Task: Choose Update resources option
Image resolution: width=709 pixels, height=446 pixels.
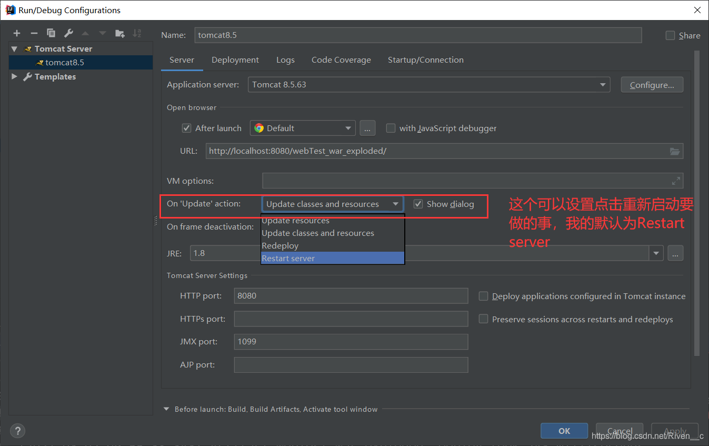Action: coord(333,221)
